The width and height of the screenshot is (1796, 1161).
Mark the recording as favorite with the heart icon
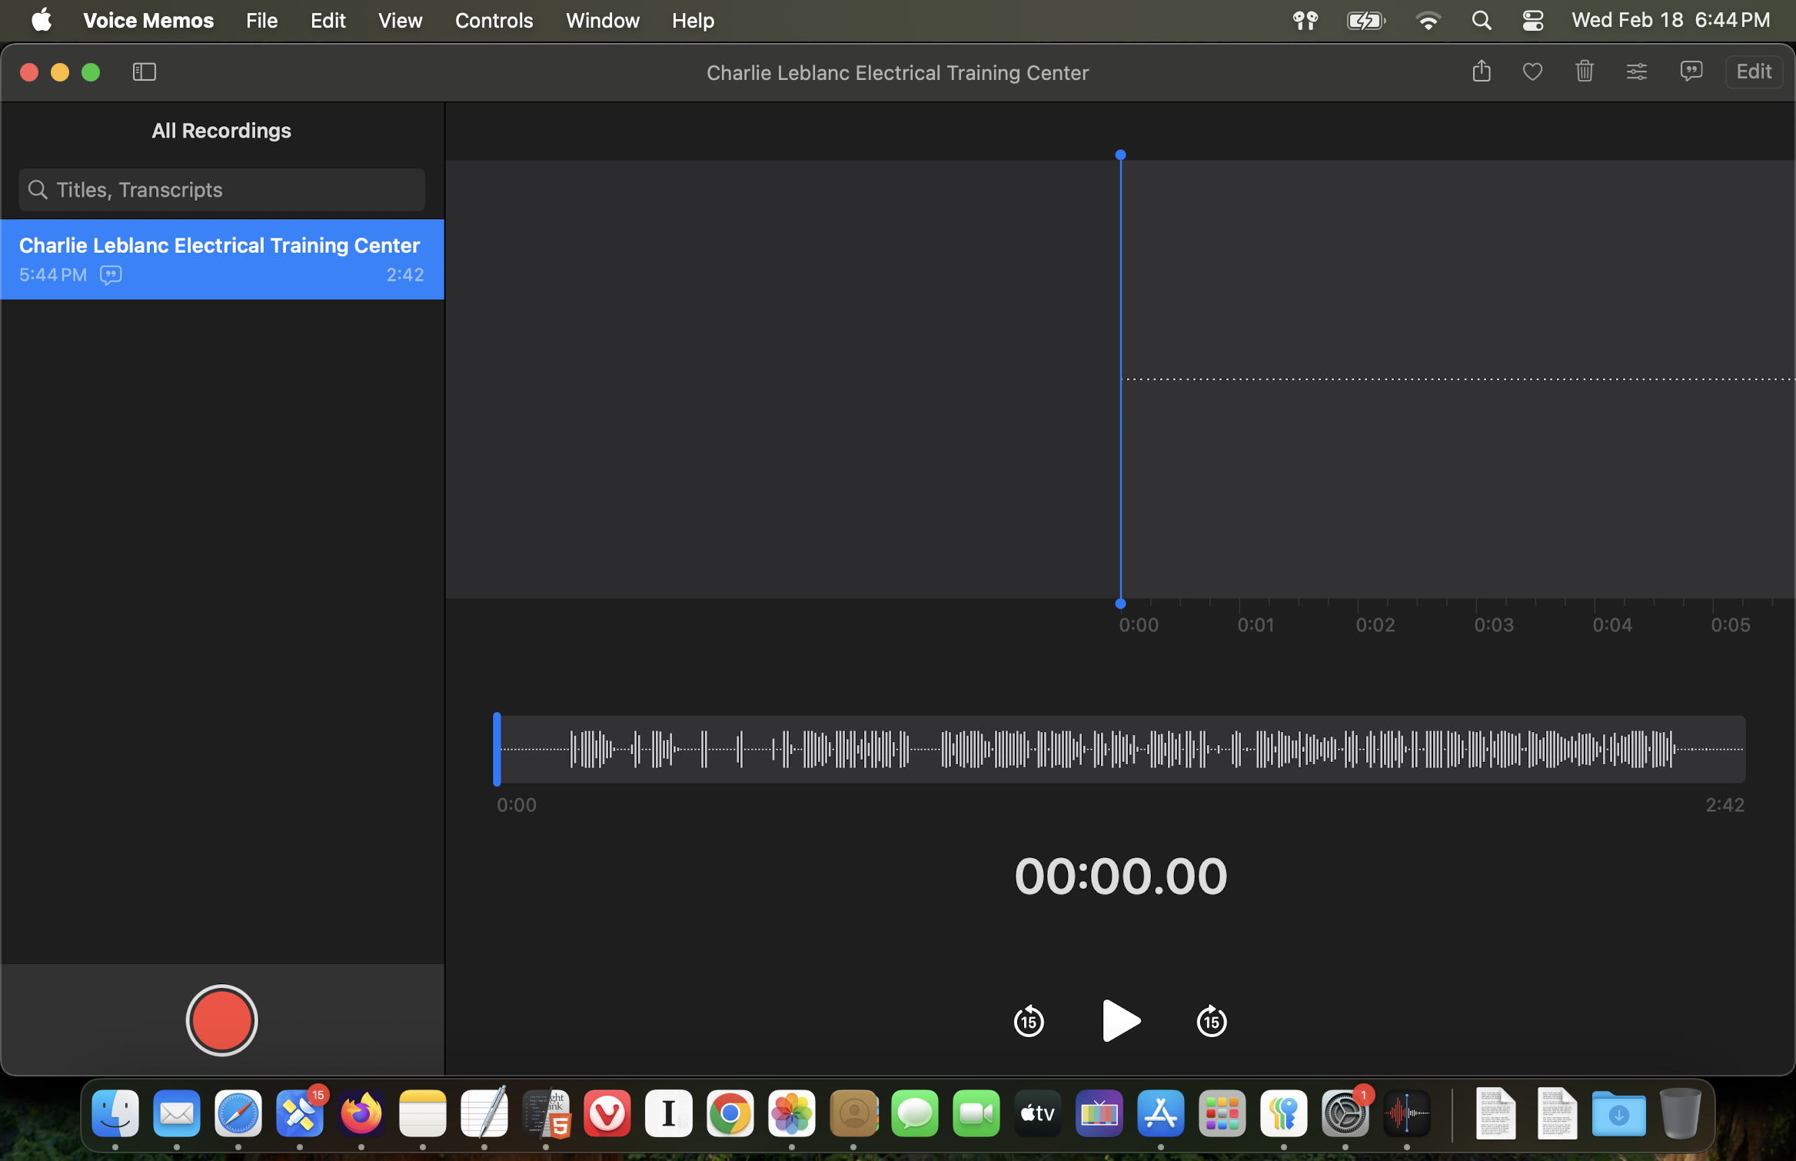click(1532, 72)
